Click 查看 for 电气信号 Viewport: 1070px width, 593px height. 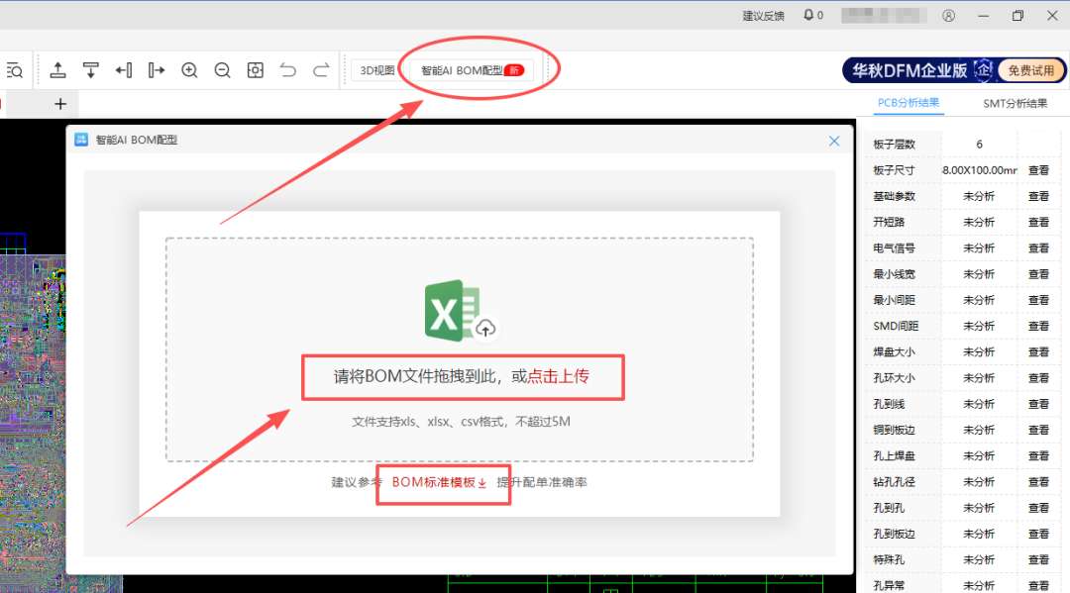pos(1038,248)
